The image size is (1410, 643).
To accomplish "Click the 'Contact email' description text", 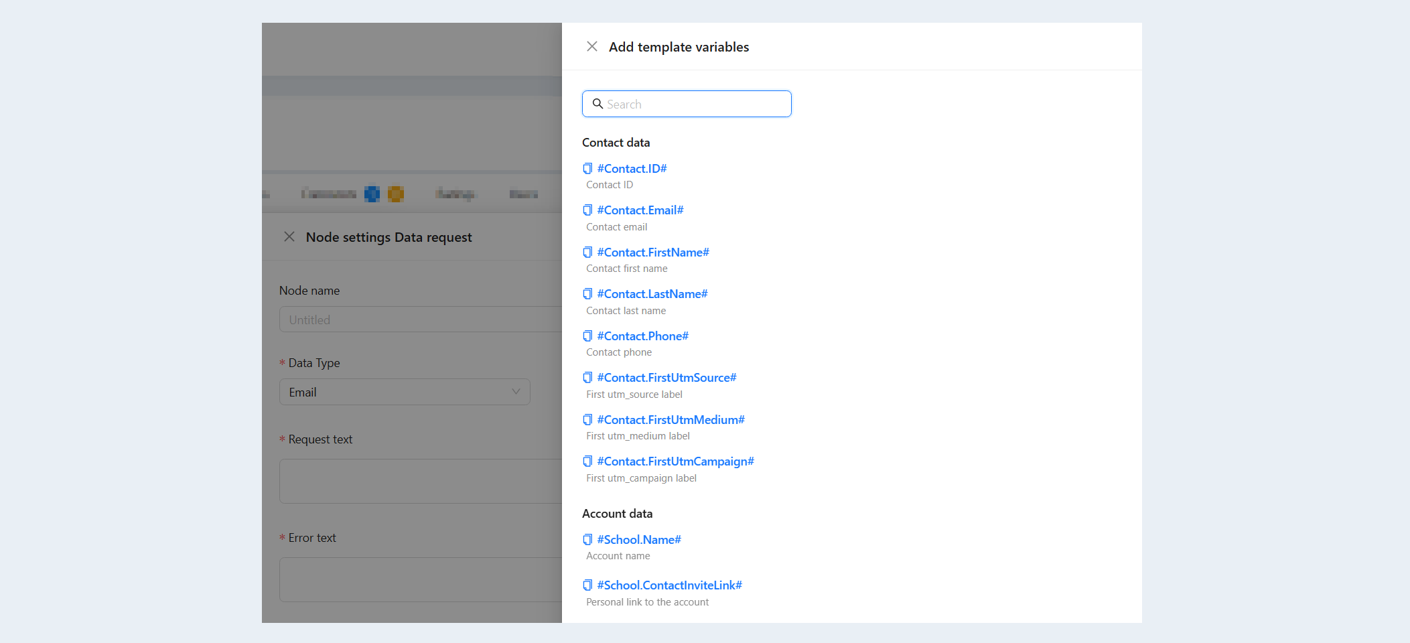I will pyautogui.click(x=617, y=227).
